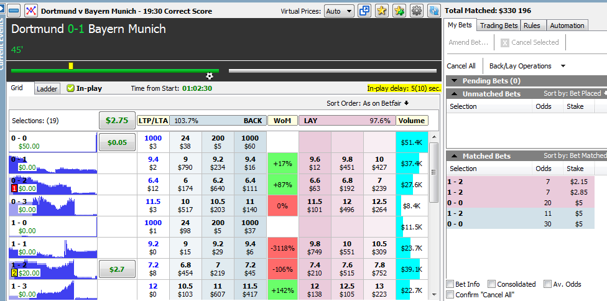
Task: Back 1 - 2 at 7.2 for $45
Action: [x=250, y=269]
